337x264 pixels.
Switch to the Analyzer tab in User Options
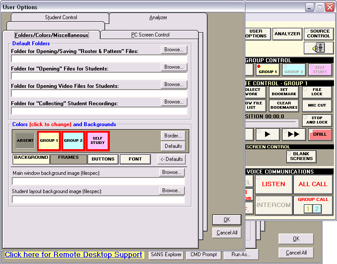[158, 17]
